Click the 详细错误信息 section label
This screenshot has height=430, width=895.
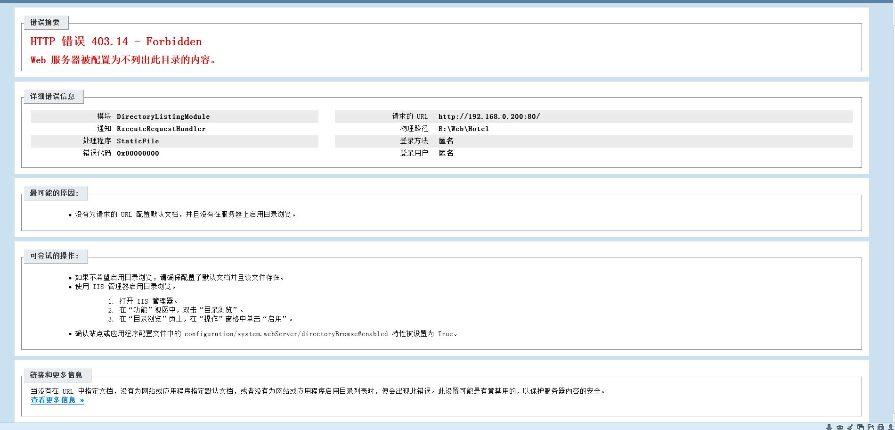(x=52, y=96)
